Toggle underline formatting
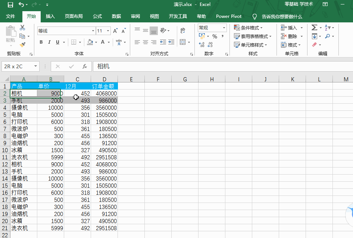 pos(57,42)
